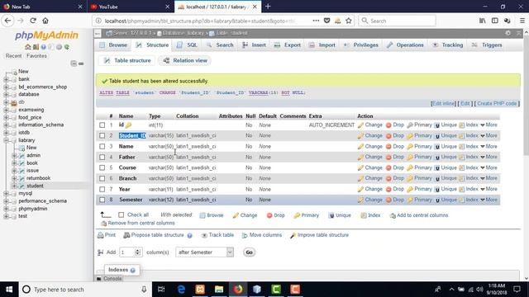The image size is (529, 297).
Task: Open the Export tab
Action: 287,45
